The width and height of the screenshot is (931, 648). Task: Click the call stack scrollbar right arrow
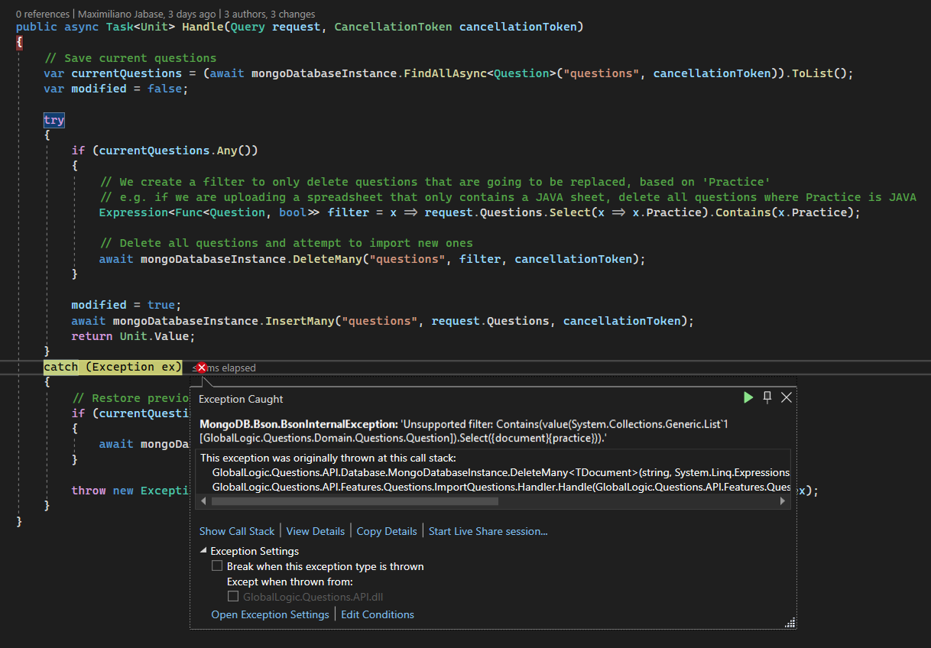click(783, 501)
